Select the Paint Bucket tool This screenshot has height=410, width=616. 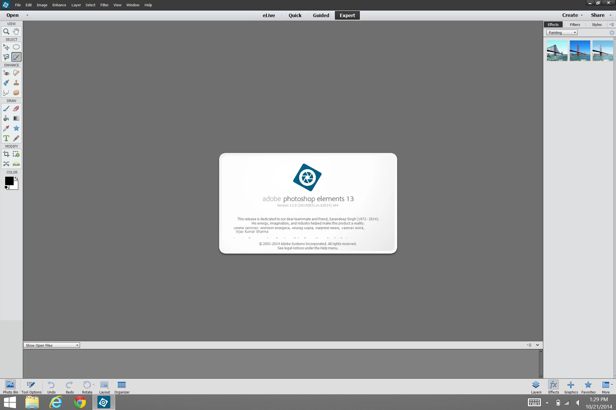[6, 118]
